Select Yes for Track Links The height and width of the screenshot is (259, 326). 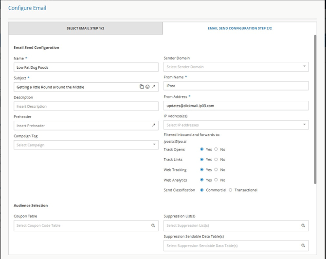click(x=201, y=159)
